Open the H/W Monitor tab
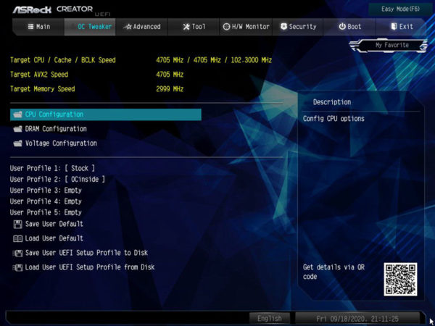Image resolution: width=435 pixels, height=326 pixels. coord(246,27)
